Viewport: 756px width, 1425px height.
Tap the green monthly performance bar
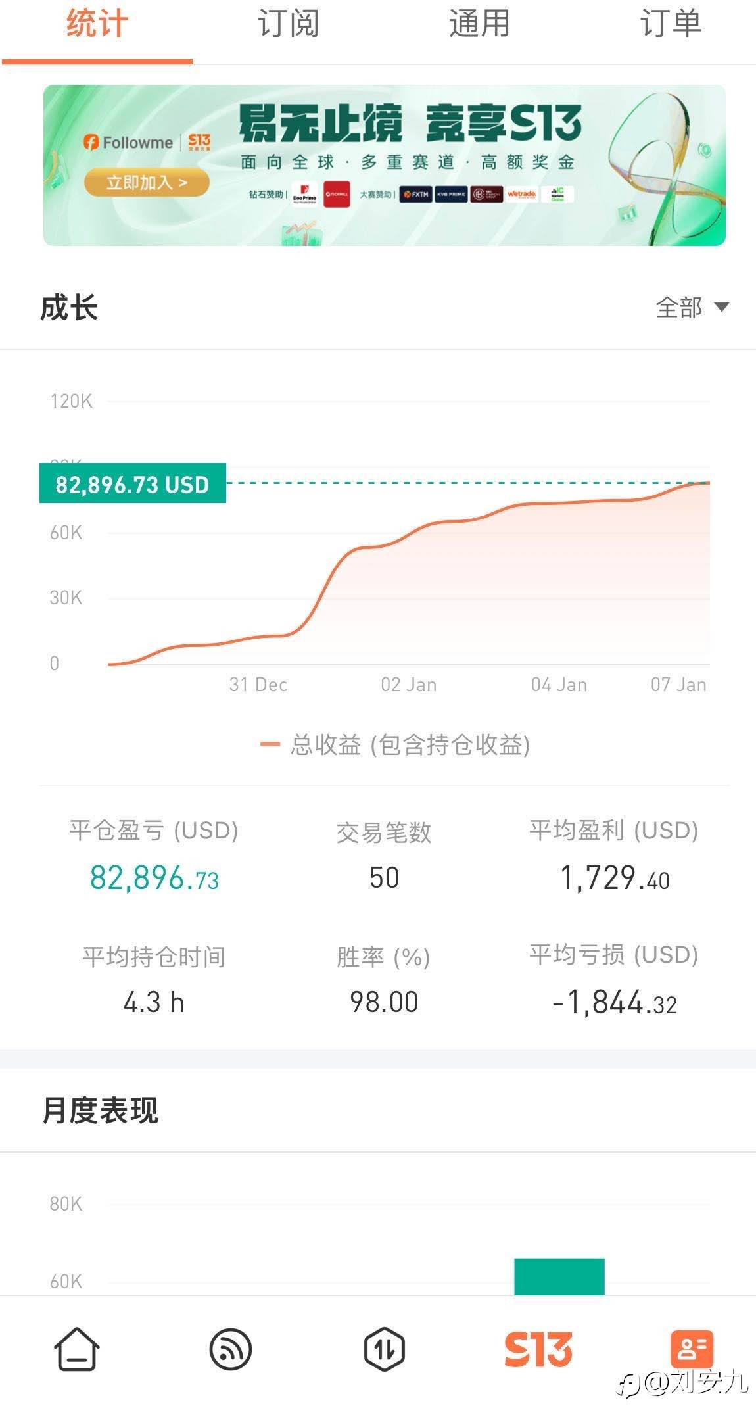[x=559, y=1276]
